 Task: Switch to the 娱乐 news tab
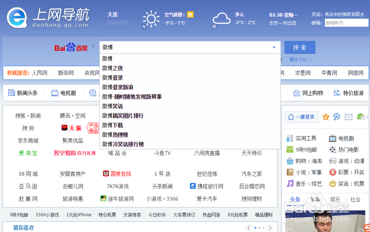click(335, 199)
